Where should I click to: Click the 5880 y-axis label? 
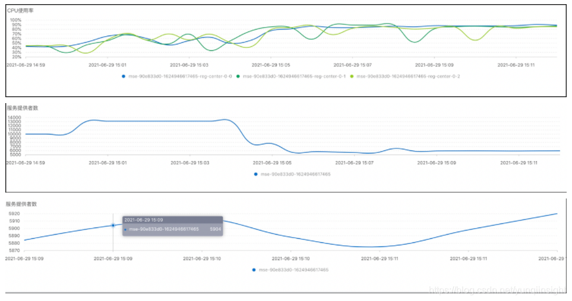[x=14, y=244]
